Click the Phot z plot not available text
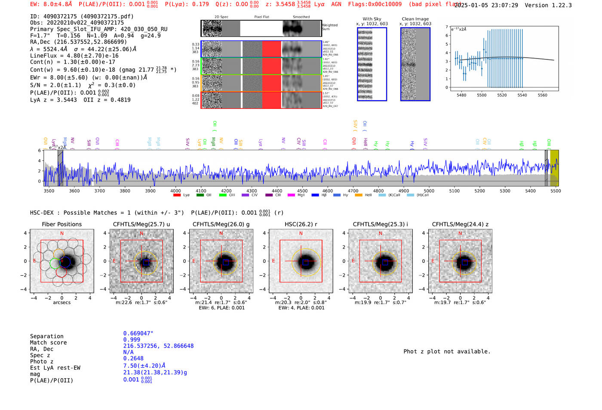 pyautogui.click(x=447, y=351)
